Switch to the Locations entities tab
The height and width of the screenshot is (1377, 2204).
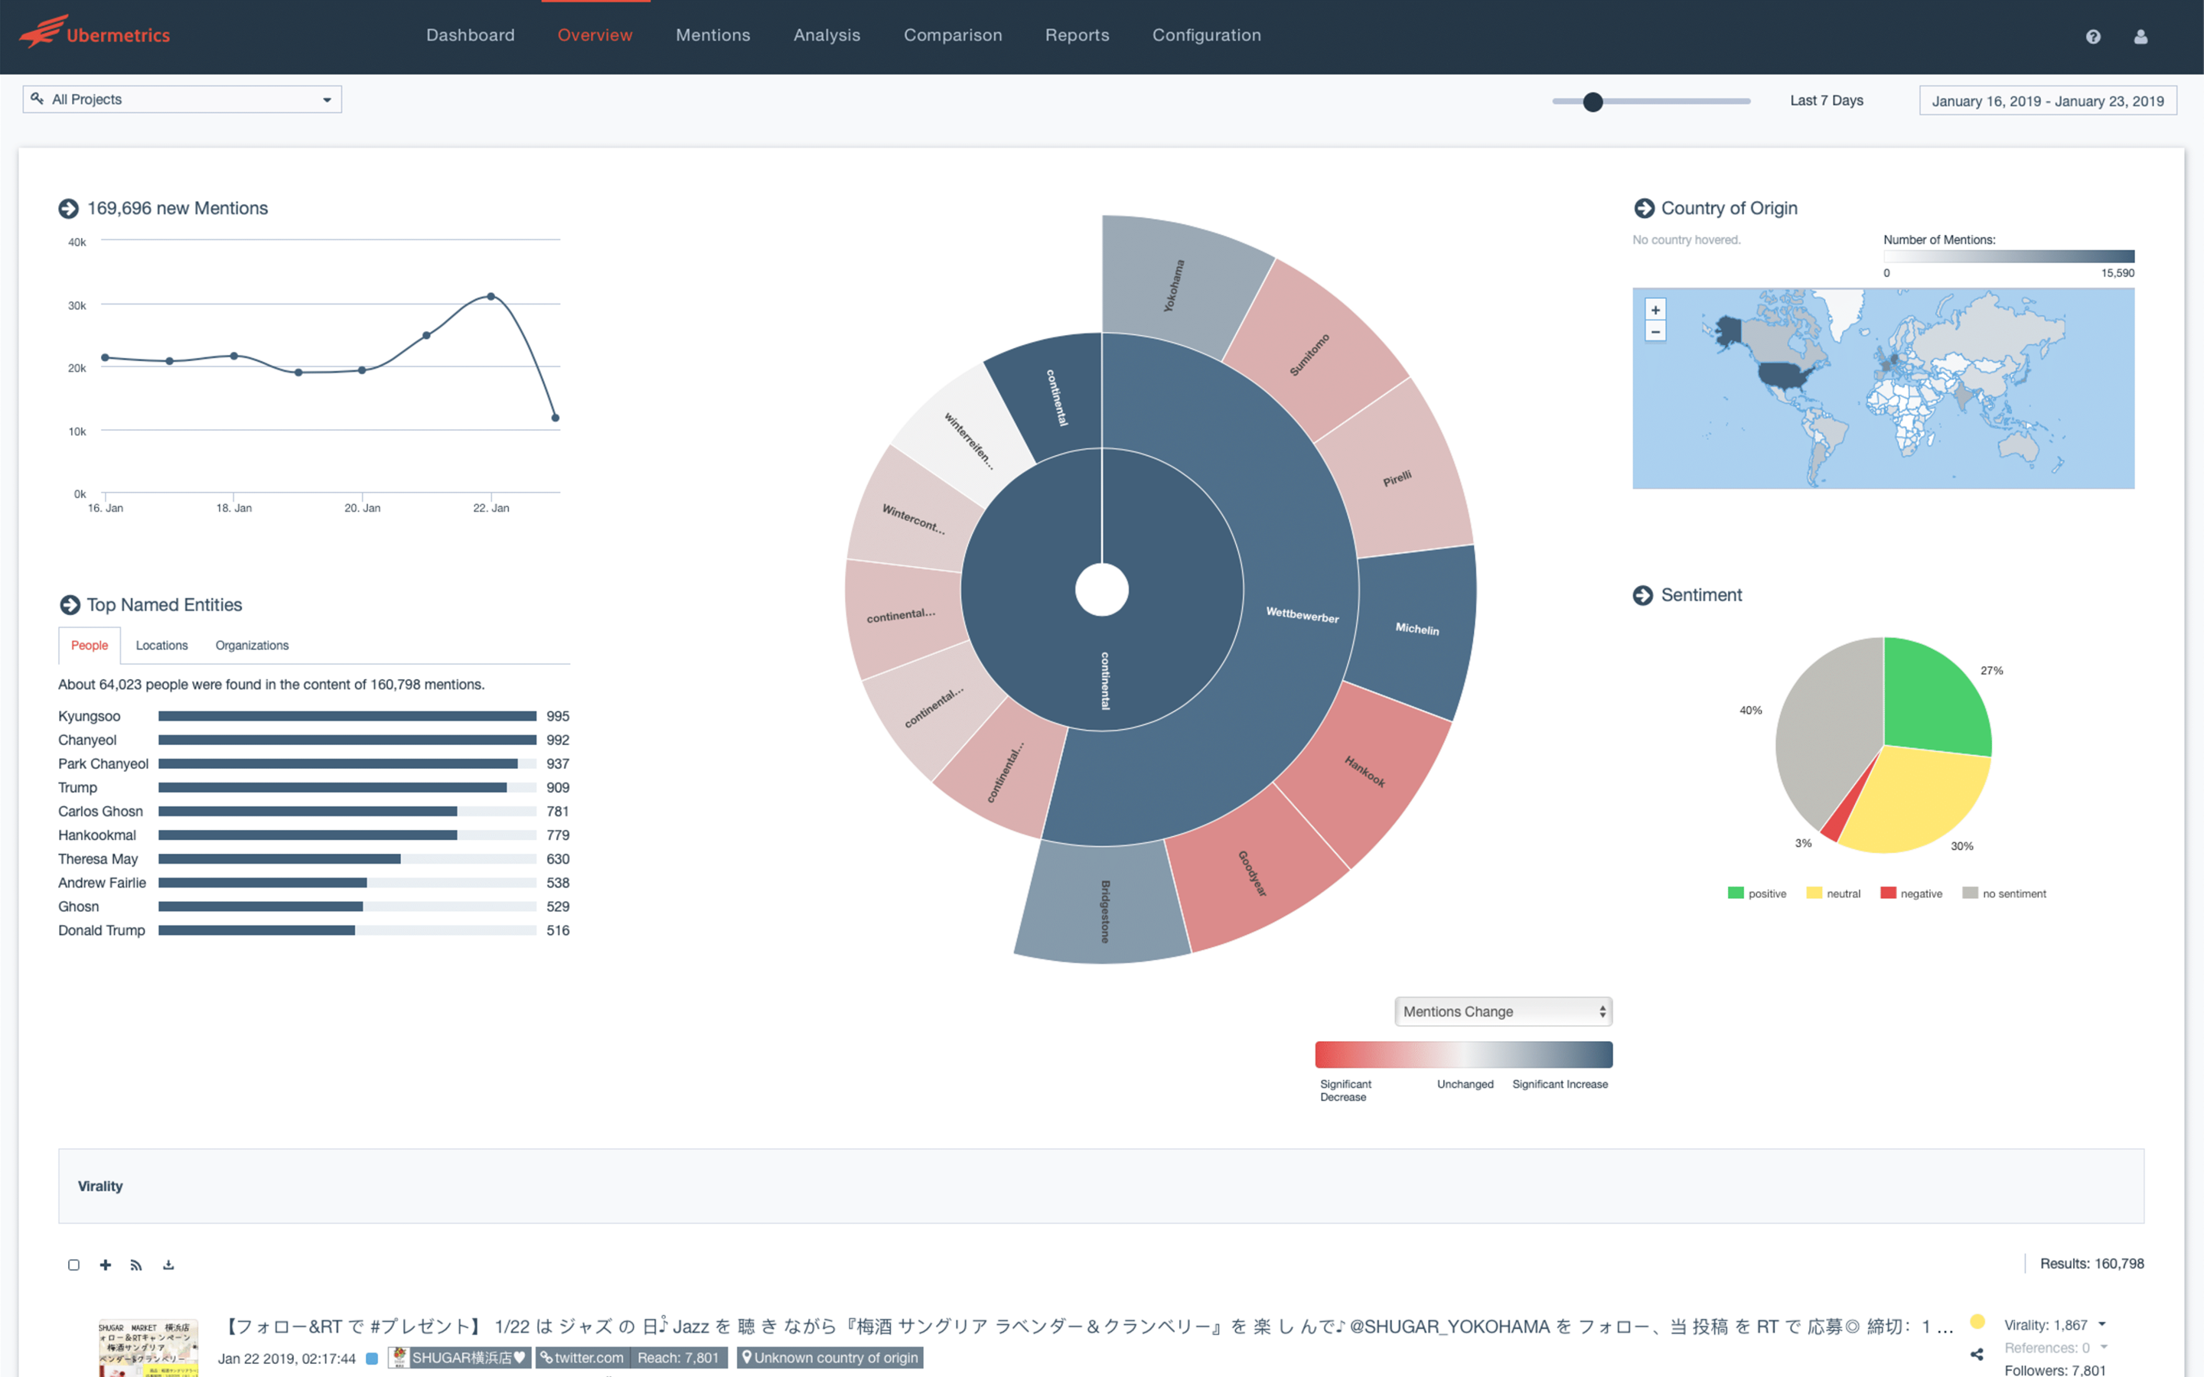(x=162, y=645)
